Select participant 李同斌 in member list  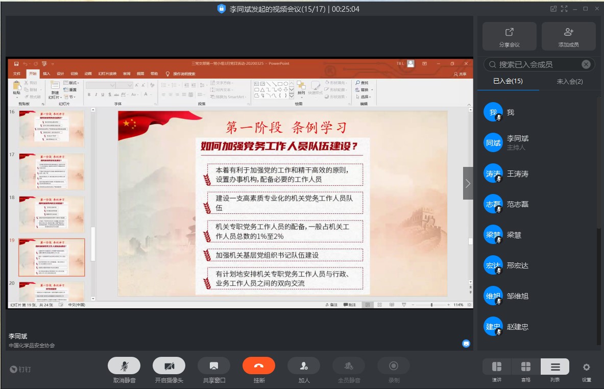point(518,142)
